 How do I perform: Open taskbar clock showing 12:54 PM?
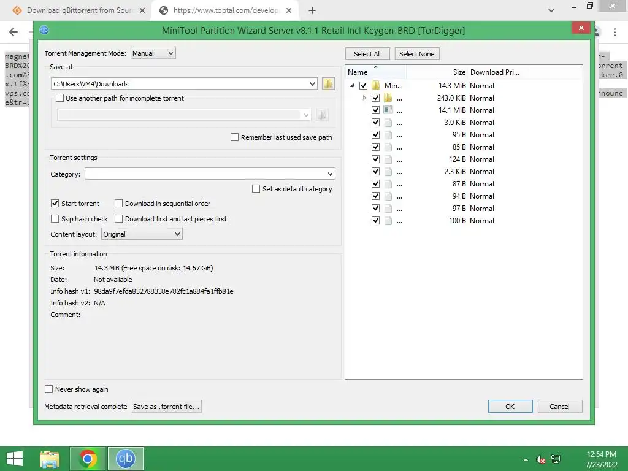coord(602,459)
